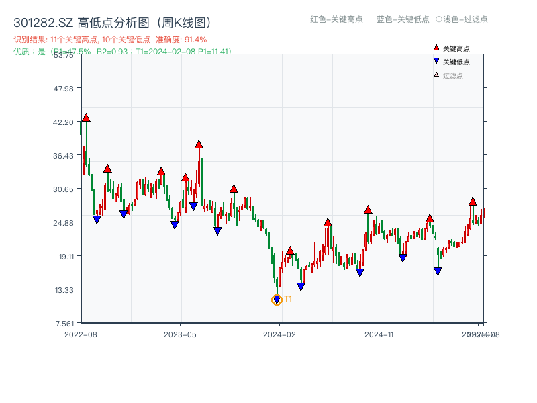This screenshot has height=403, width=537.
Task: Click the red high marker just after the T1 low
Action: [290, 251]
